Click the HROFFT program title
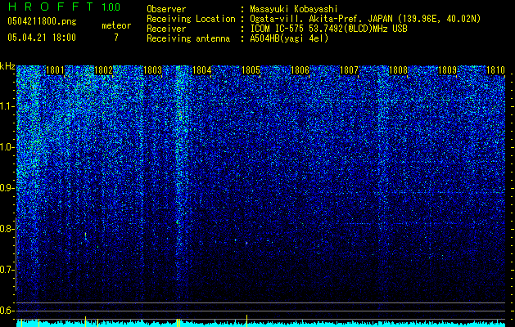The image size is (515, 327). point(52,7)
